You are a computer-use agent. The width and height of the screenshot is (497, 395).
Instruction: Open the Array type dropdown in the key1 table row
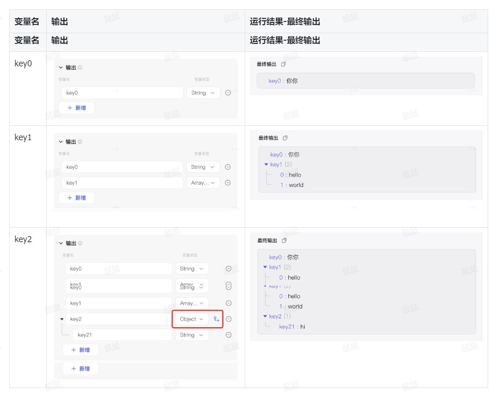tap(203, 183)
